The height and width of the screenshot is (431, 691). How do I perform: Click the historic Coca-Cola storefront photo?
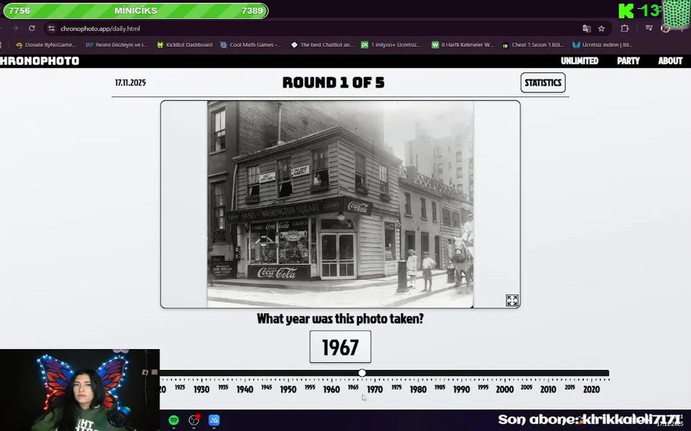(x=340, y=204)
